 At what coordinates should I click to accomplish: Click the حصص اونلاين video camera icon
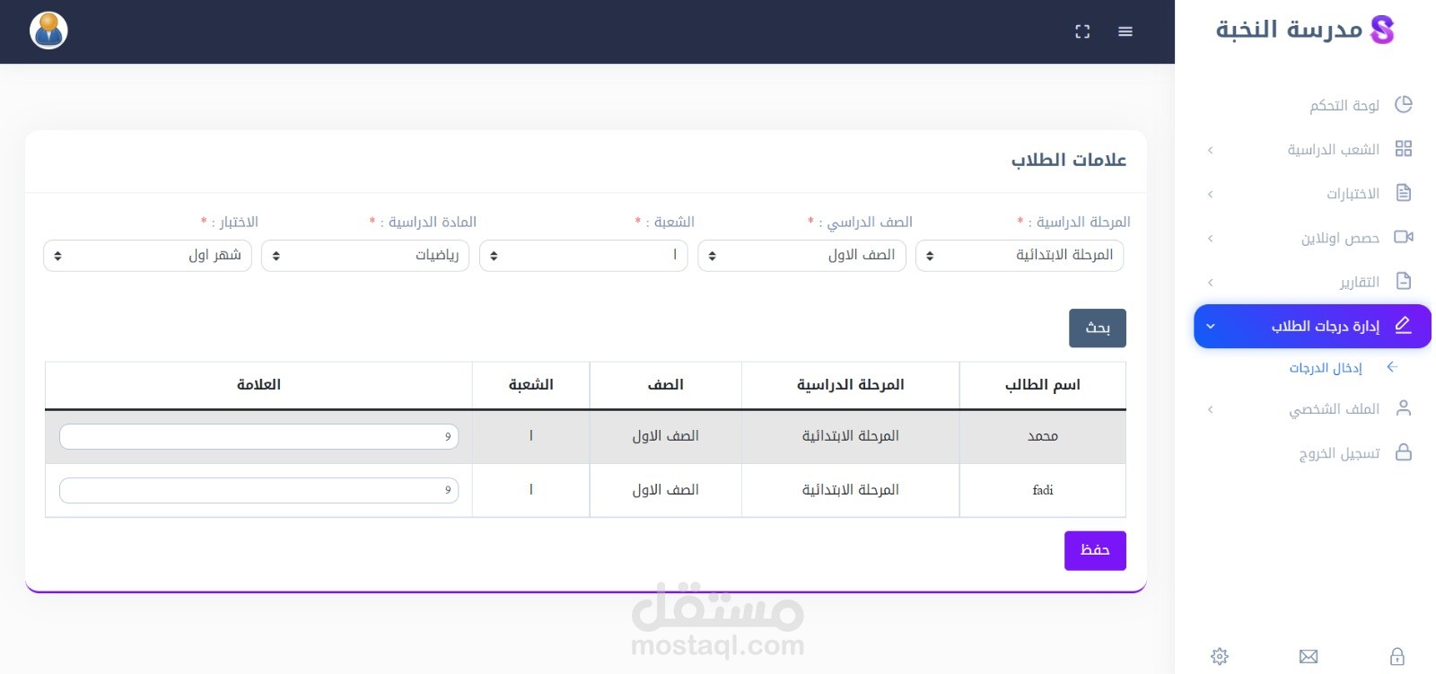click(x=1404, y=237)
